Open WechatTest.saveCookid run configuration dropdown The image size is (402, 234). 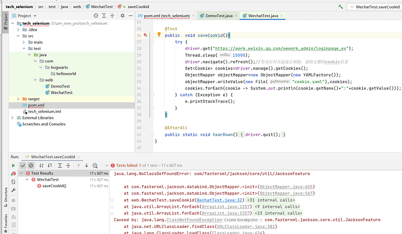point(374,7)
